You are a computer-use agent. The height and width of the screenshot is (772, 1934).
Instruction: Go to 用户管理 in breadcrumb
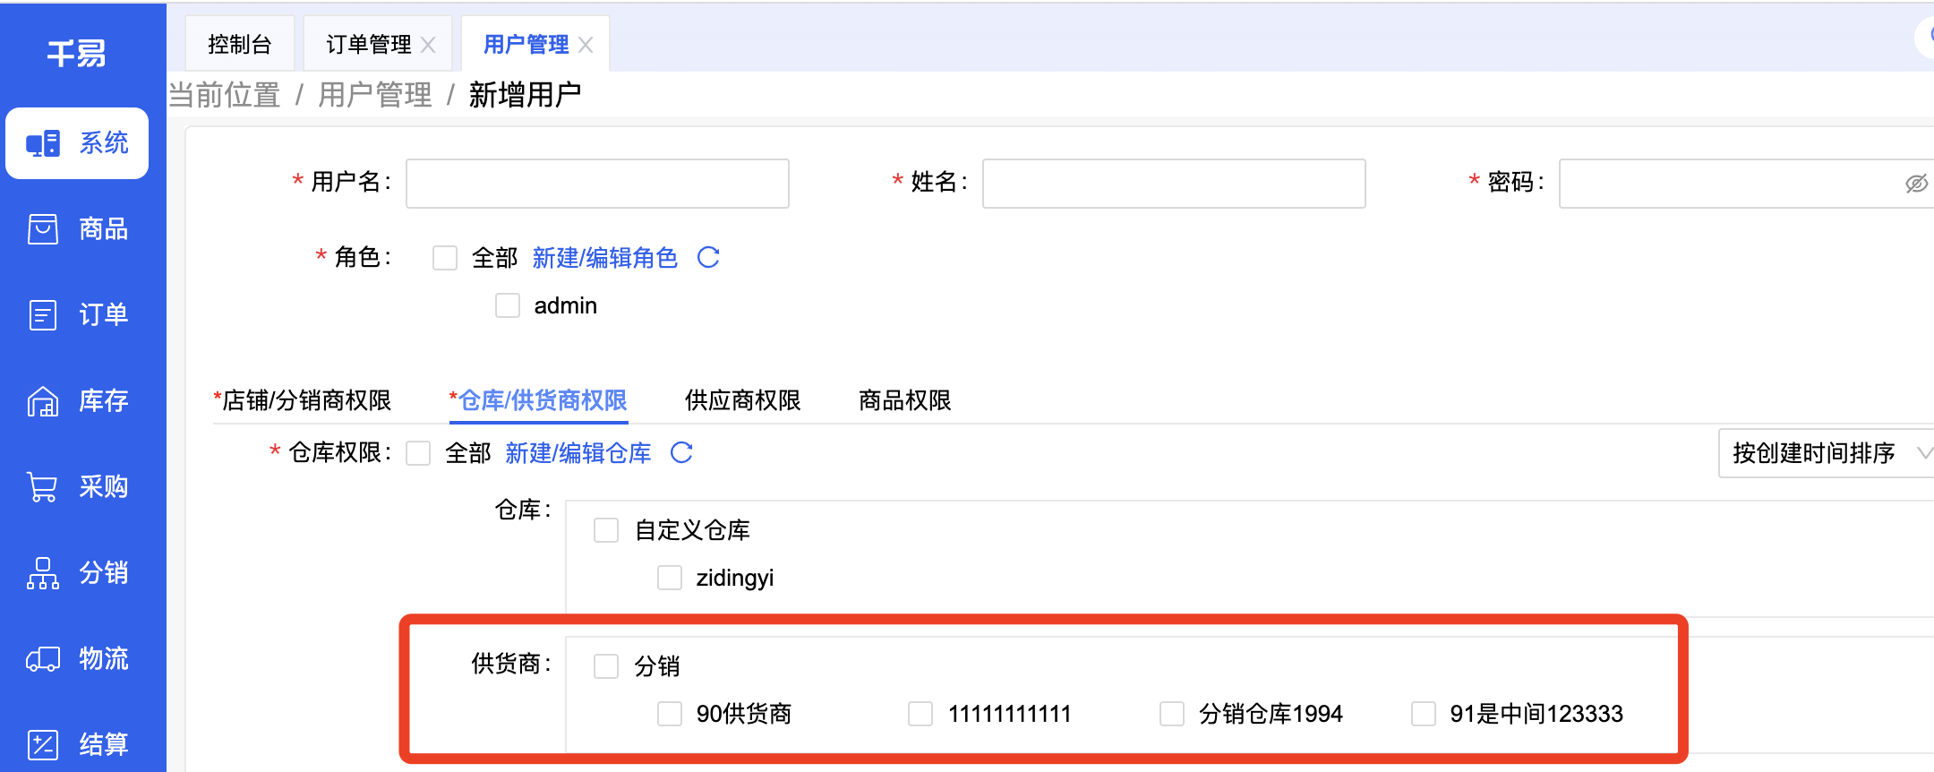coord(375,95)
